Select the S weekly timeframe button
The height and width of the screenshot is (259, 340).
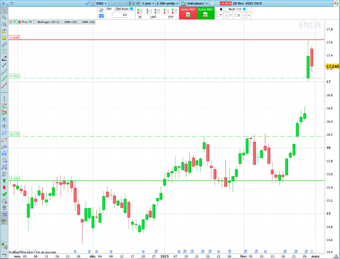pos(133,3)
